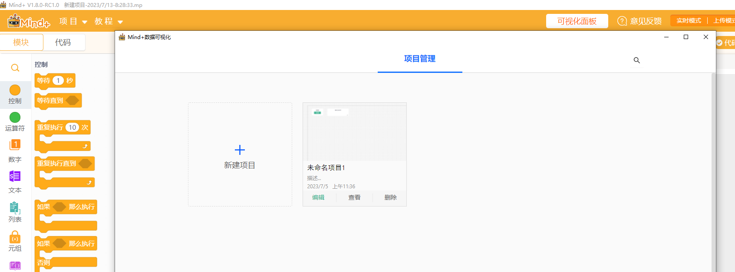Open the 数字 block category
735x272 pixels.
tap(15, 145)
